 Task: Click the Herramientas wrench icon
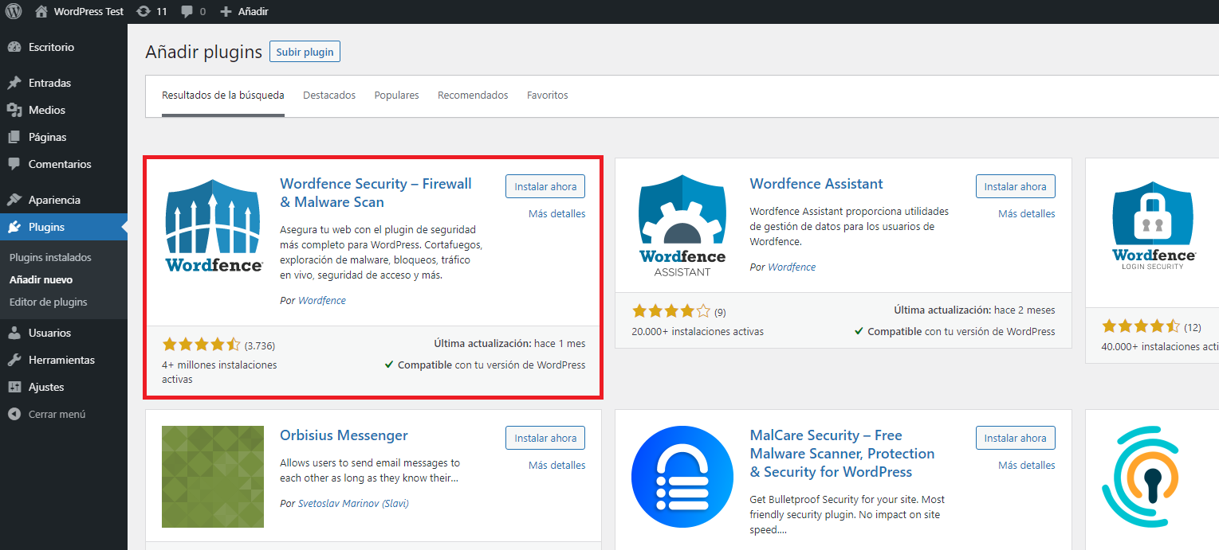(x=14, y=360)
